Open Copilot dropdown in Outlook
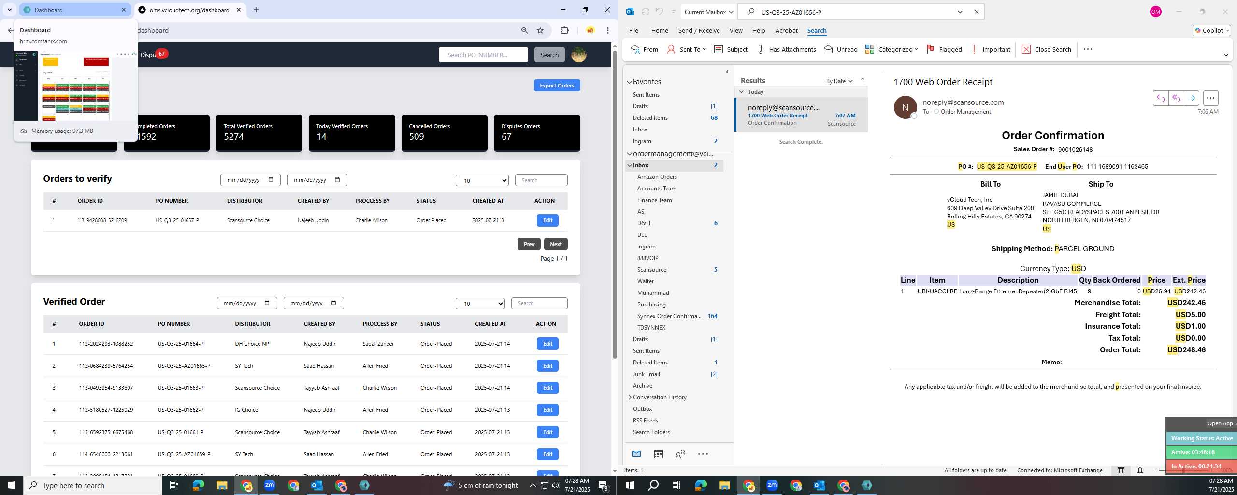1237x495 pixels. point(1212,30)
